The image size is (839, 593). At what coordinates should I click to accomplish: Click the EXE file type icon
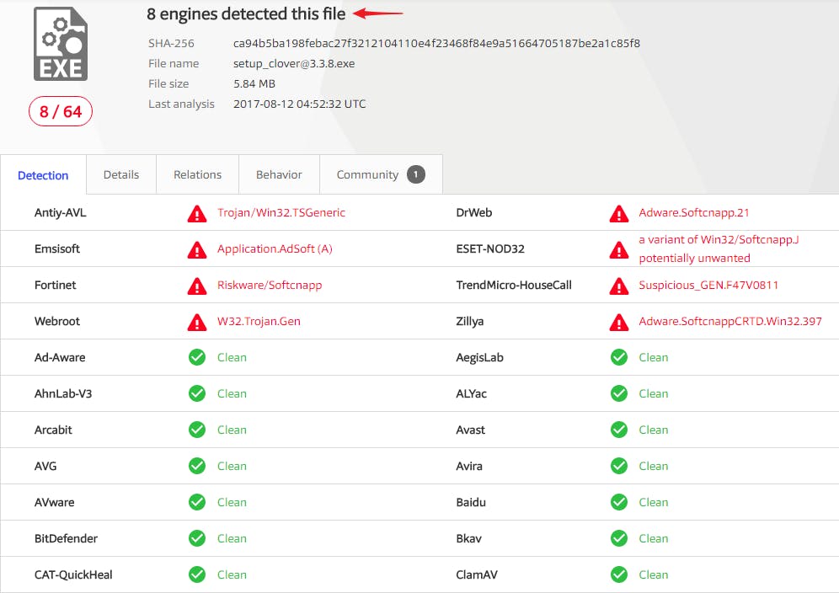[x=60, y=42]
